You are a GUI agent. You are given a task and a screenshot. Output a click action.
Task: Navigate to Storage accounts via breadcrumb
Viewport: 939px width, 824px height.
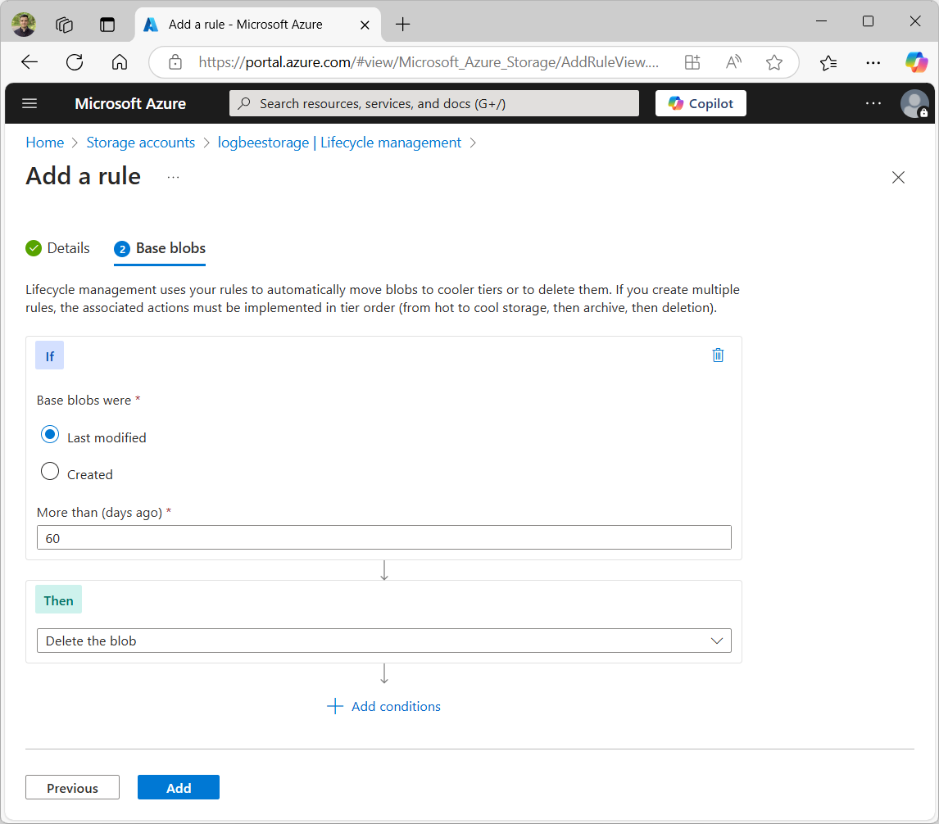point(140,142)
